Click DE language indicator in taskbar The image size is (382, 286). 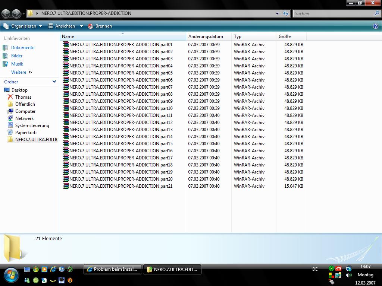[315, 269]
